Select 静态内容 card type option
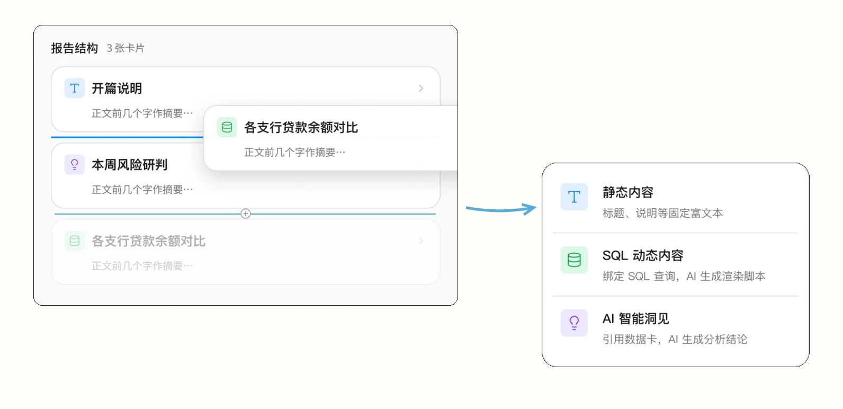Image resolution: width=843 pixels, height=409 pixels. (x=676, y=202)
